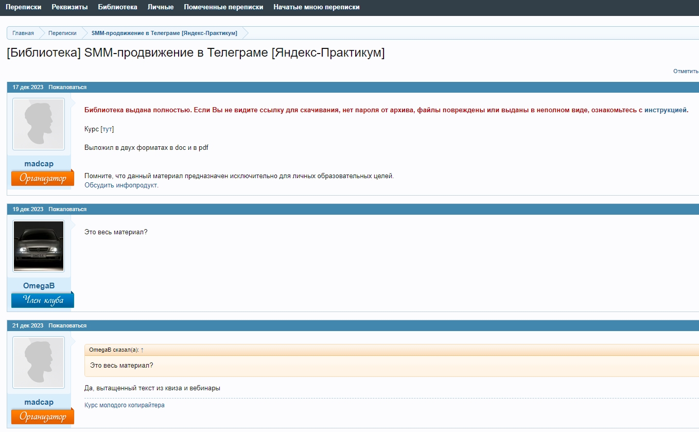Image resolution: width=699 pixels, height=432 pixels.
Task: Click the Главная breadcrumb
Action: tap(23, 33)
